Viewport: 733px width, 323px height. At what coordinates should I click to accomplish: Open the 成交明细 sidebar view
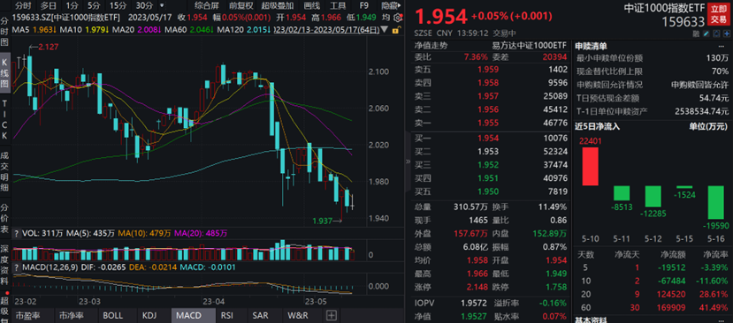(4, 170)
